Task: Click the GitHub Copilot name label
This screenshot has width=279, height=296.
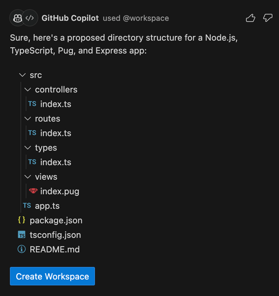Action: (70, 18)
